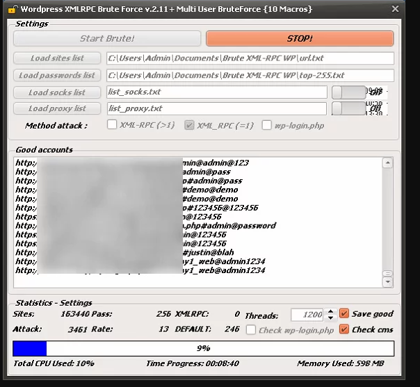Click the Start Brute! button

[107, 38]
